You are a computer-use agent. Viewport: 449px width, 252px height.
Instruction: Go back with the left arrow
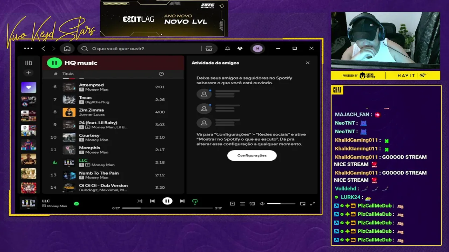(43, 49)
